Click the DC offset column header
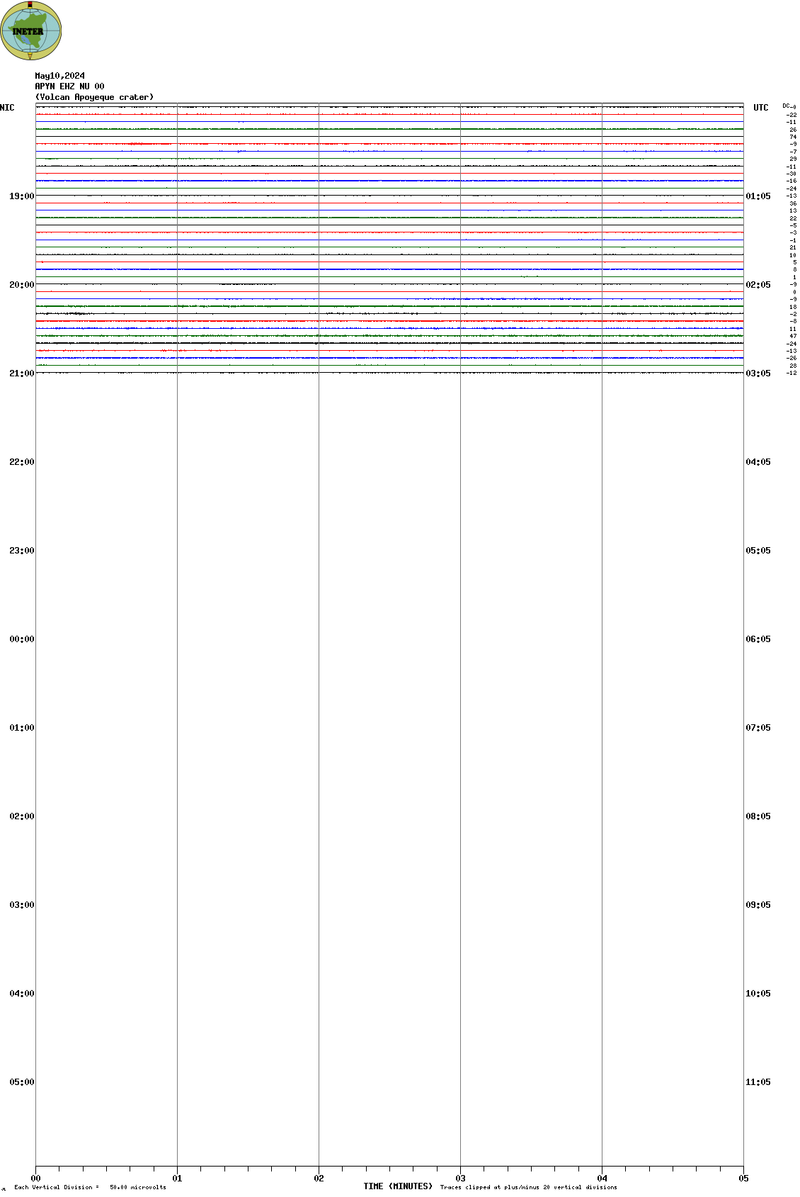800x1197 pixels. pos(789,106)
